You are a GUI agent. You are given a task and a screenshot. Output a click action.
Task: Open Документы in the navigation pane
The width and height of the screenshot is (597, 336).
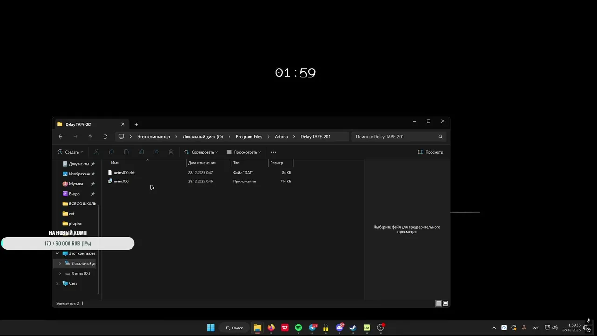pos(78,164)
